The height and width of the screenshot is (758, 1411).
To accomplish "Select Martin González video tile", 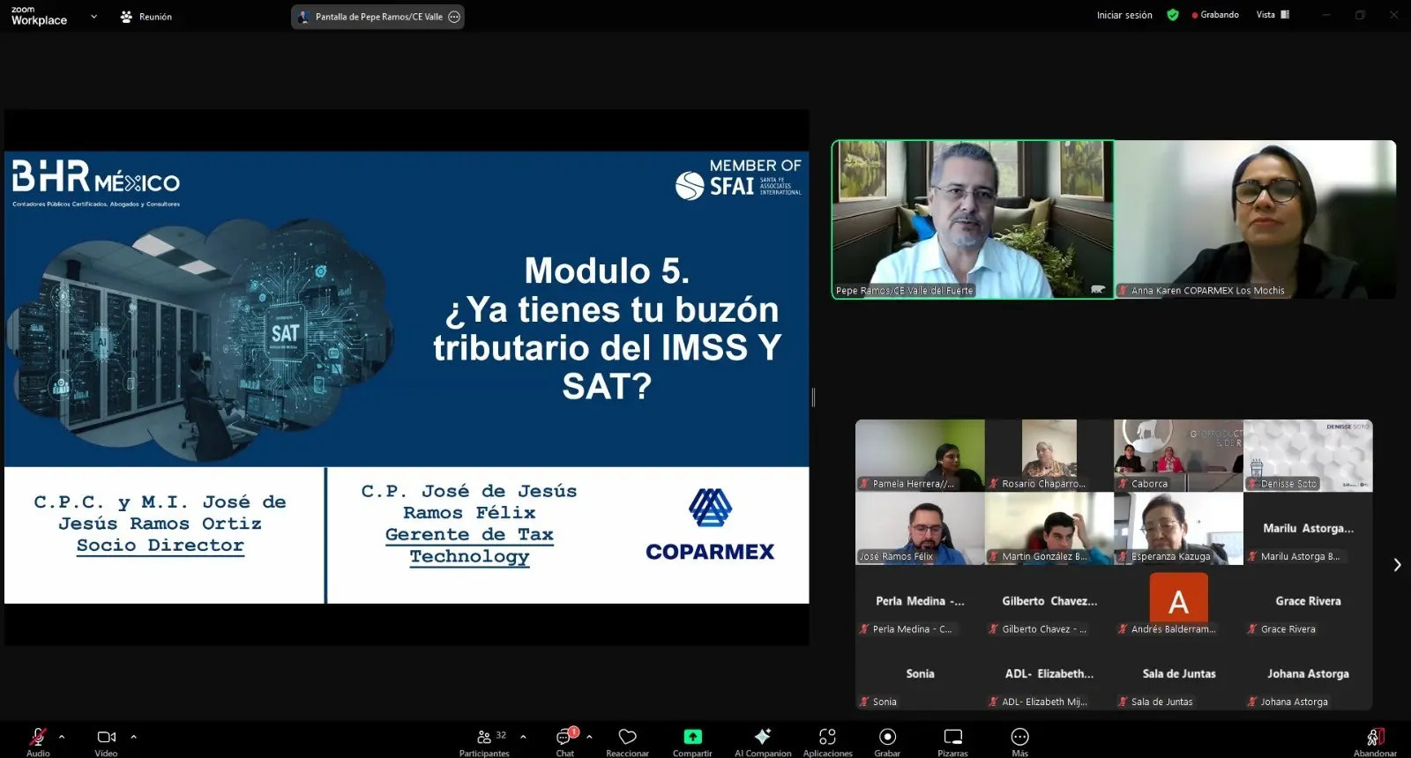I will click(x=1049, y=529).
